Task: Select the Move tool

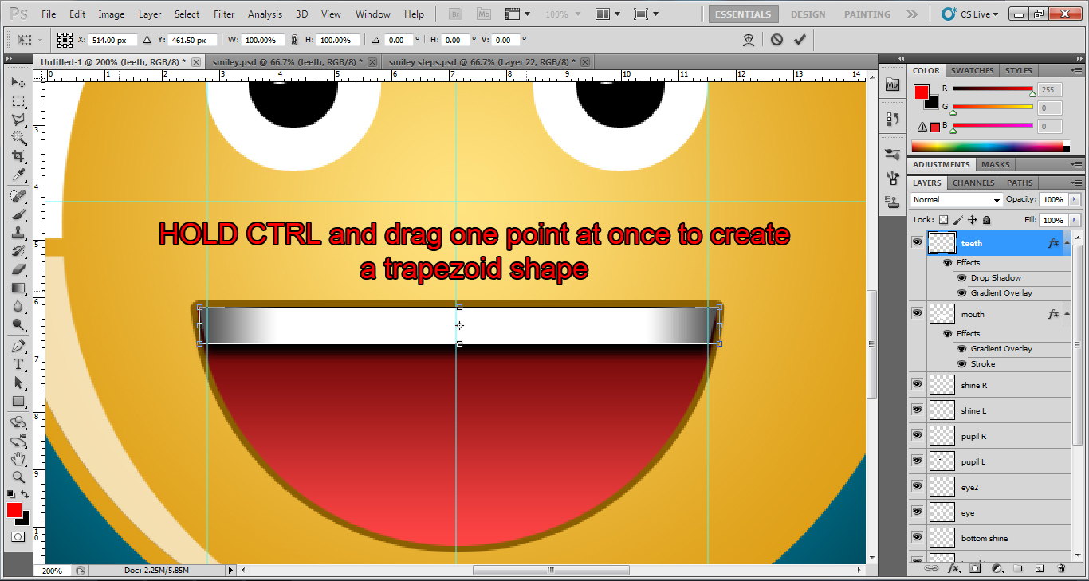Action: tap(18, 80)
